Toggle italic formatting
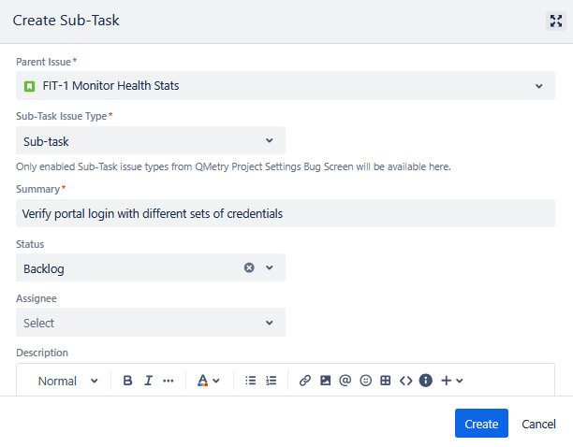Screen dimensions: 573x447 tap(148, 381)
